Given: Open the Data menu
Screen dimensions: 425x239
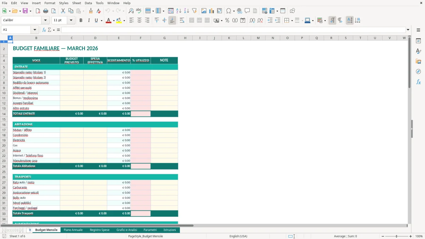Looking at the screenshot, I should coord(88,3).
